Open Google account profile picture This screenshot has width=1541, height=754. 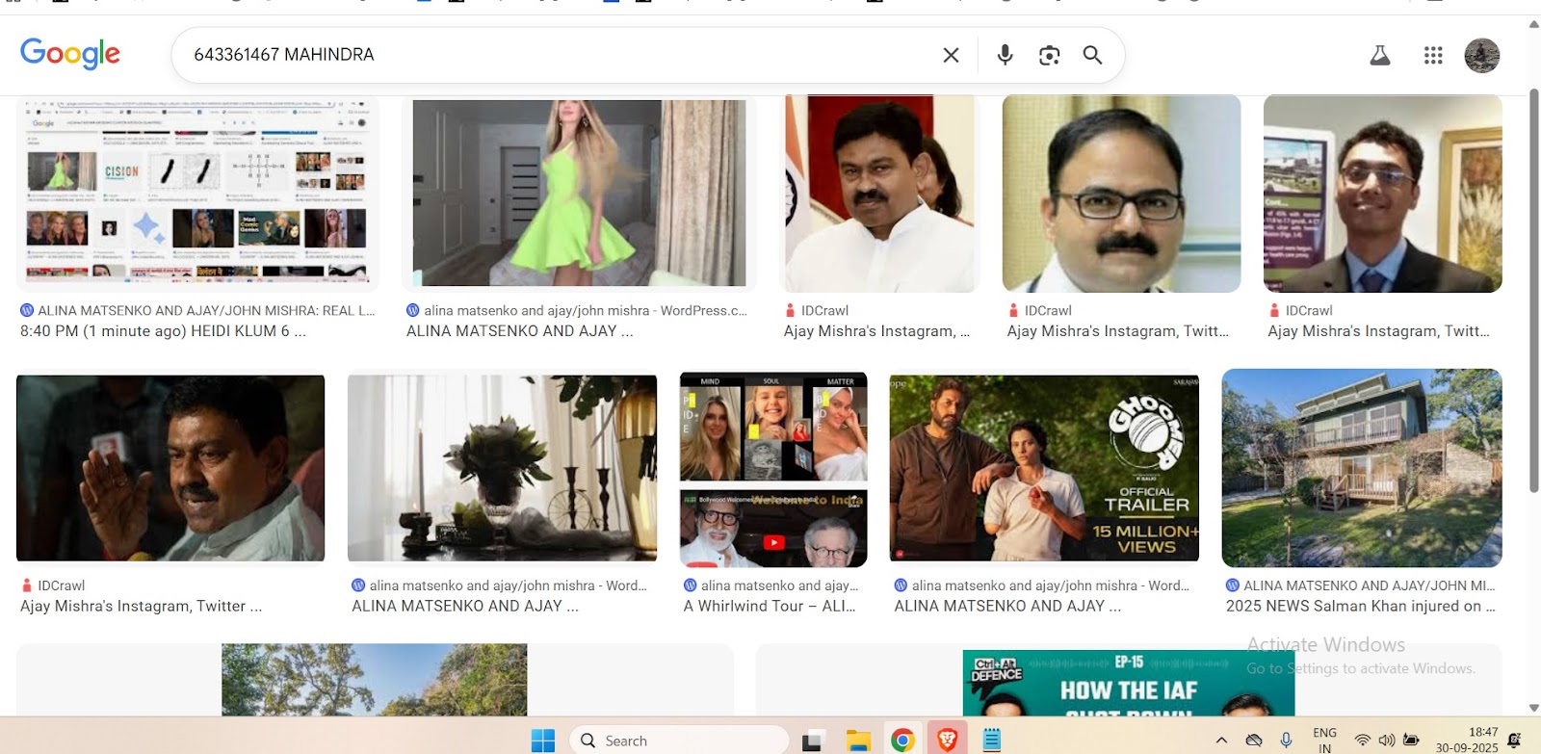[x=1481, y=56]
